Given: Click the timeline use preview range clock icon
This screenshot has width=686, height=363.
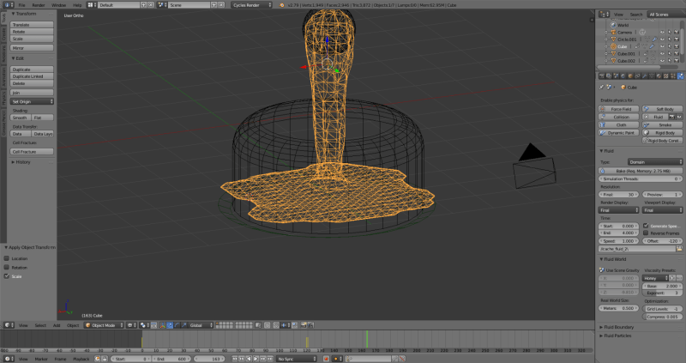Looking at the screenshot, I should (97, 359).
